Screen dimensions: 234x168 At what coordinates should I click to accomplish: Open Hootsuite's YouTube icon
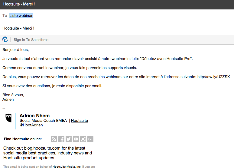pos(76,139)
